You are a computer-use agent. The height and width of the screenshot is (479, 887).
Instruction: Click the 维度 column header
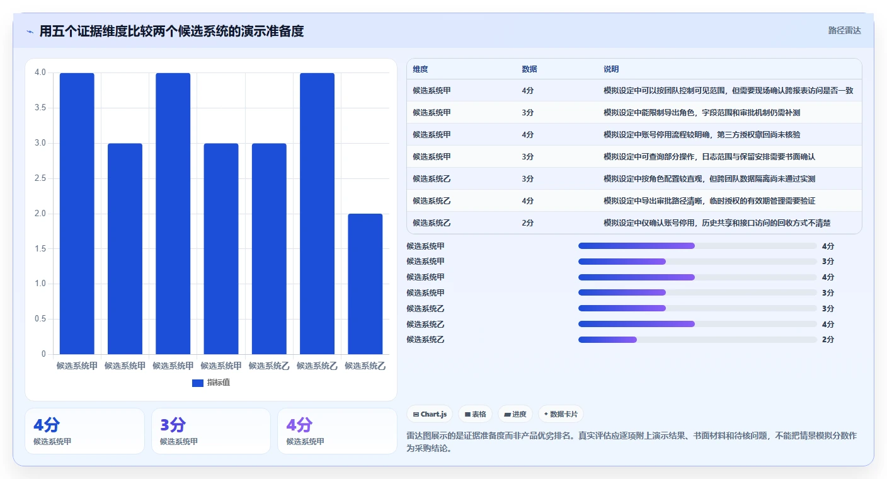click(x=420, y=69)
